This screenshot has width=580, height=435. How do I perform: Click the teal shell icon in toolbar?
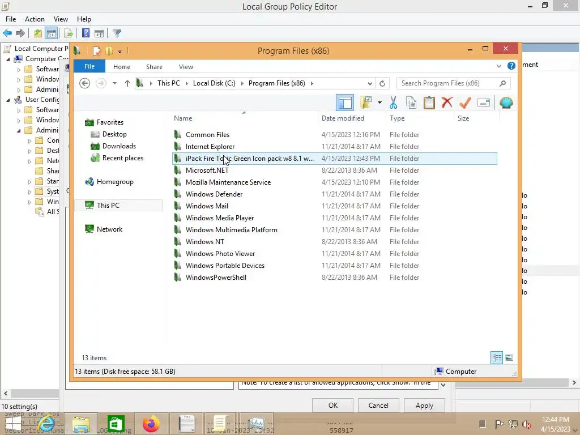[506, 103]
